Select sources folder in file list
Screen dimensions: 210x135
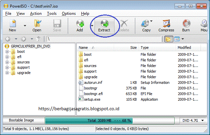coord(90,66)
